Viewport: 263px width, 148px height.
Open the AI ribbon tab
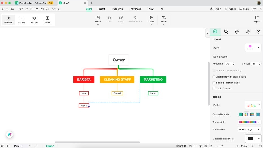pyautogui.click(x=162, y=9)
